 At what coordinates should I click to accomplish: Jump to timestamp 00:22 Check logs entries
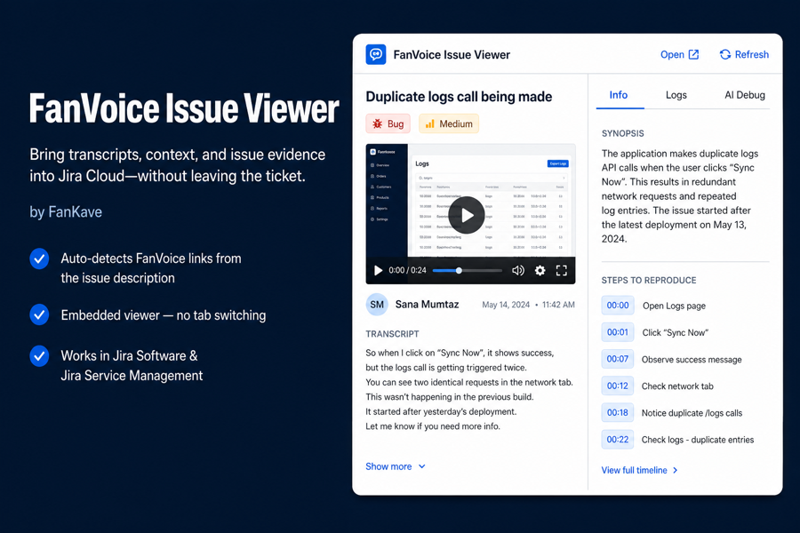[x=618, y=439]
